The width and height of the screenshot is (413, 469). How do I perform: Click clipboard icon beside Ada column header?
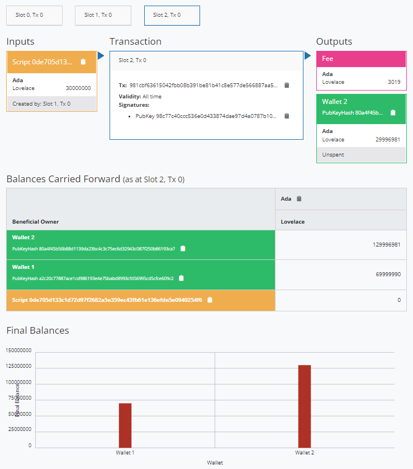(299, 199)
